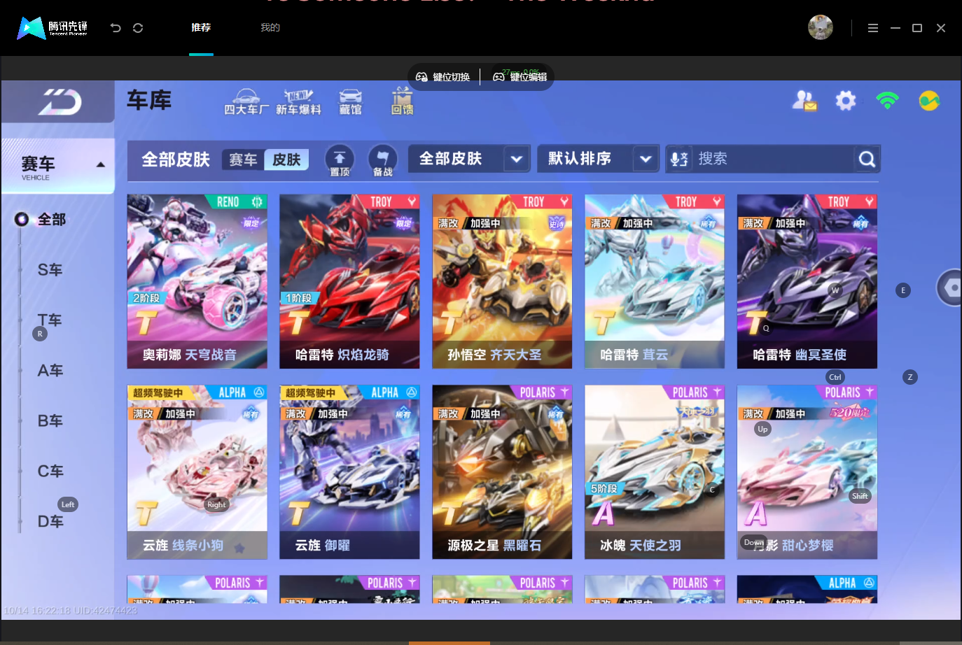Click the 搜索 search input field
The width and height of the screenshot is (962, 645).
pyautogui.click(x=773, y=159)
